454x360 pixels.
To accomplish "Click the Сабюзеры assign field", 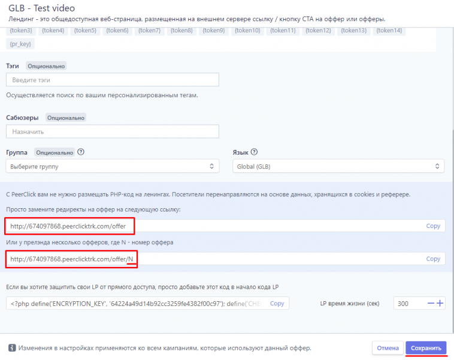I will (112, 131).
